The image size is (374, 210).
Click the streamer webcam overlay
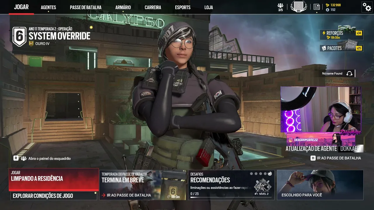click(x=321, y=109)
